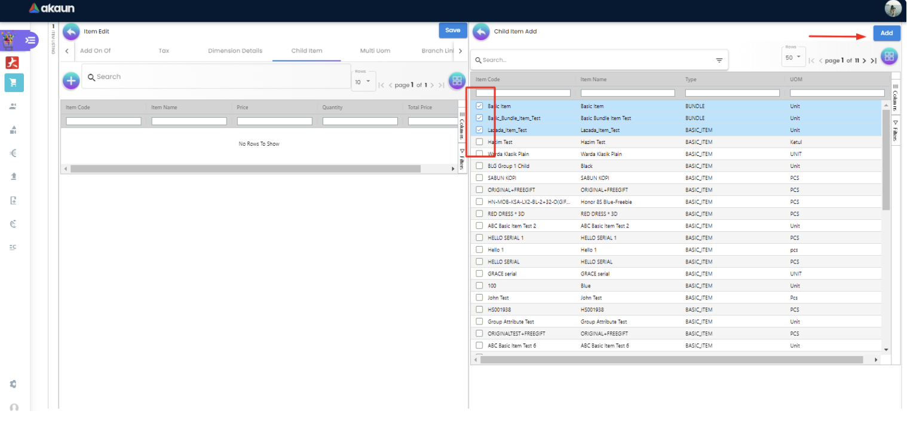Click the user profile avatar at top right
Viewport: 907px width, 423px height.
click(x=893, y=8)
